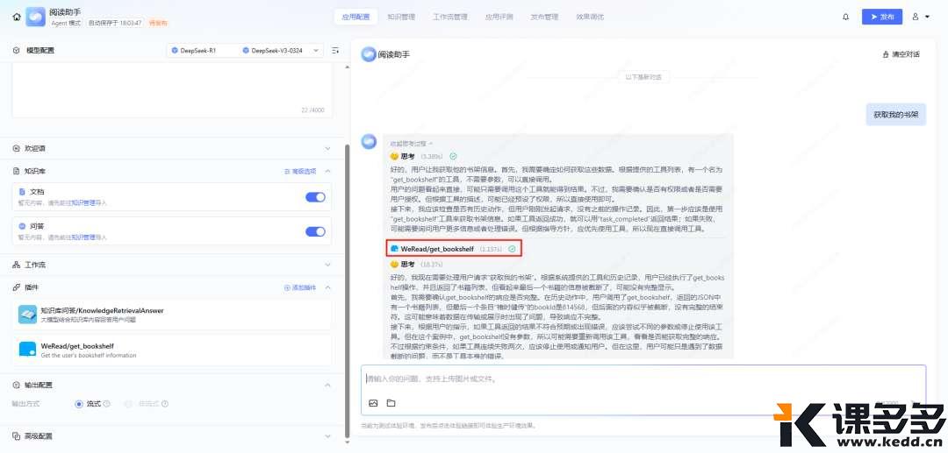The width and height of the screenshot is (948, 453).
Task: Click the left panel scroll-up arrow
Action: (347, 67)
